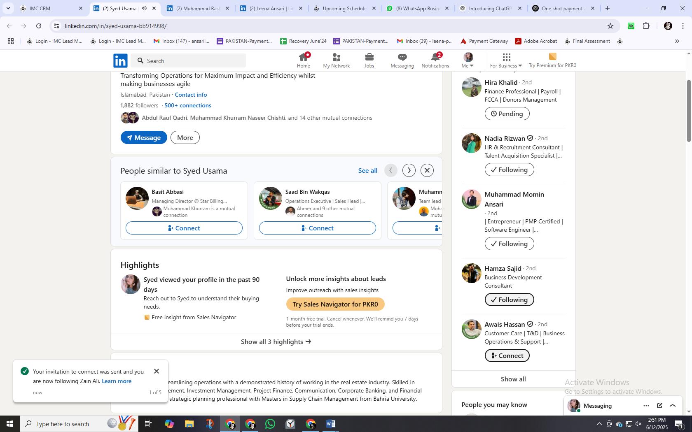Open the Extensions puzzle icon

tap(646, 26)
